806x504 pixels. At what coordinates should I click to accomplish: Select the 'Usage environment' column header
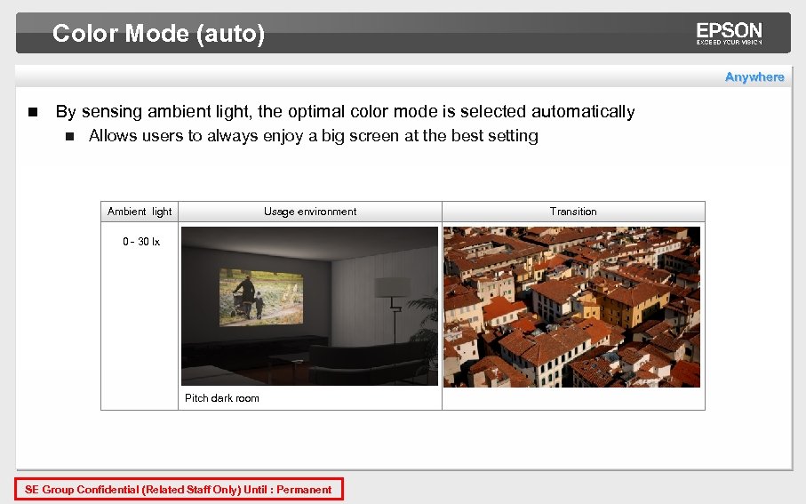pos(310,212)
